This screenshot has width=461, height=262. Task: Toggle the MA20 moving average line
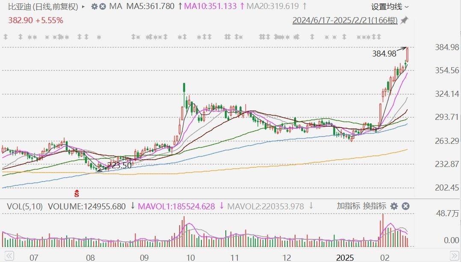click(x=274, y=6)
